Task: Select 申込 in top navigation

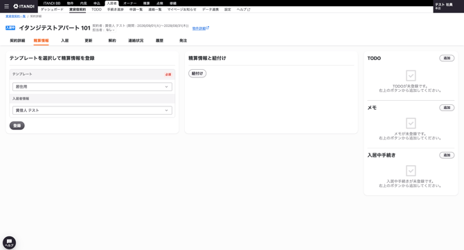Action: pos(97,3)
